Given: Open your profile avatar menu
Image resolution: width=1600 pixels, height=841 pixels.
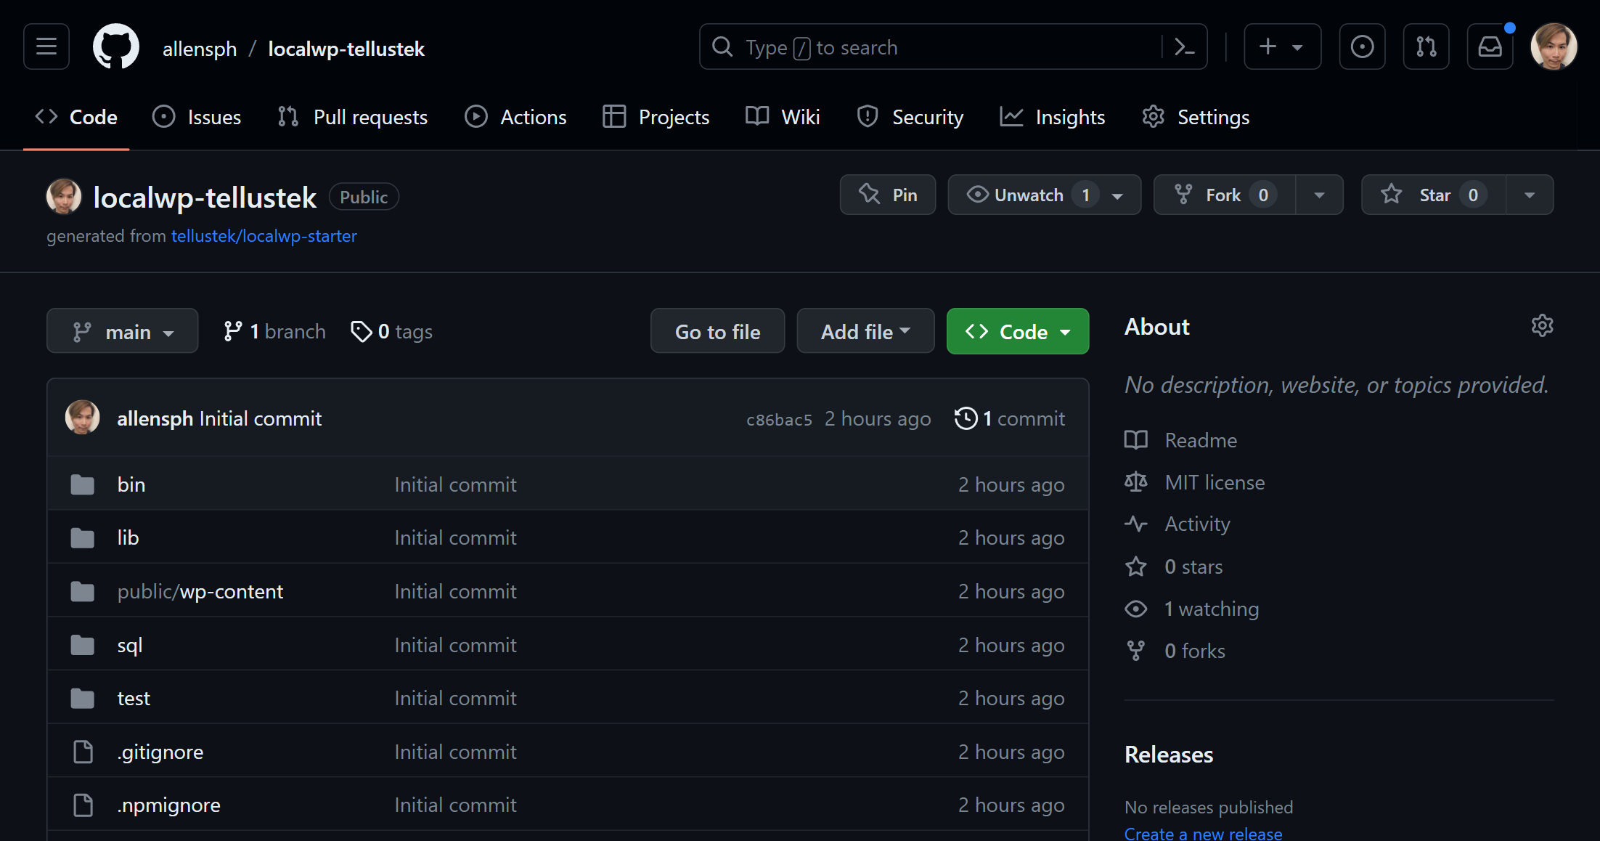Looking at the screenshot, I should pyautogui.click(x=1553, y=46).
